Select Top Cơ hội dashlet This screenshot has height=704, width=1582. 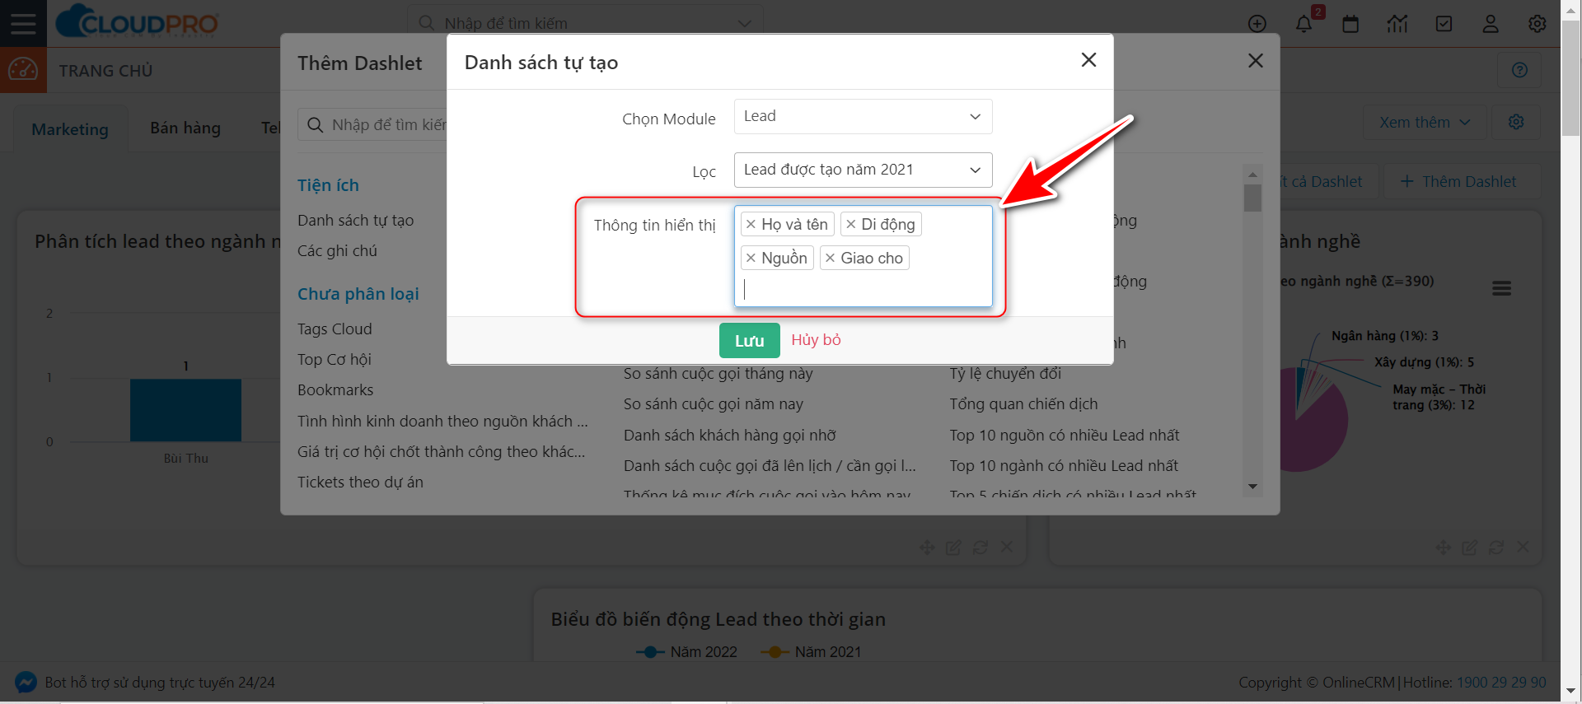tap(334, 359)
